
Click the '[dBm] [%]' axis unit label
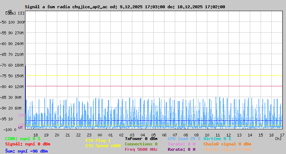point(15,13)
